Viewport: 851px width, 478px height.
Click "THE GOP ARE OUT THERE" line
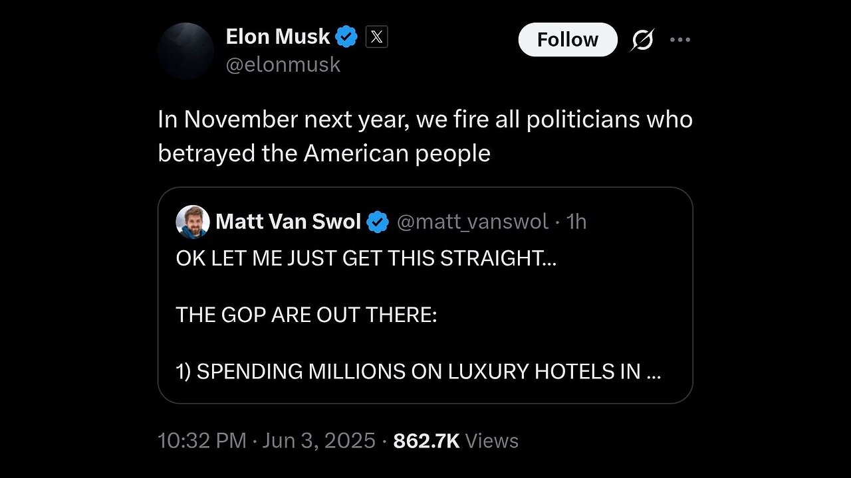click(x=306, y=315)
